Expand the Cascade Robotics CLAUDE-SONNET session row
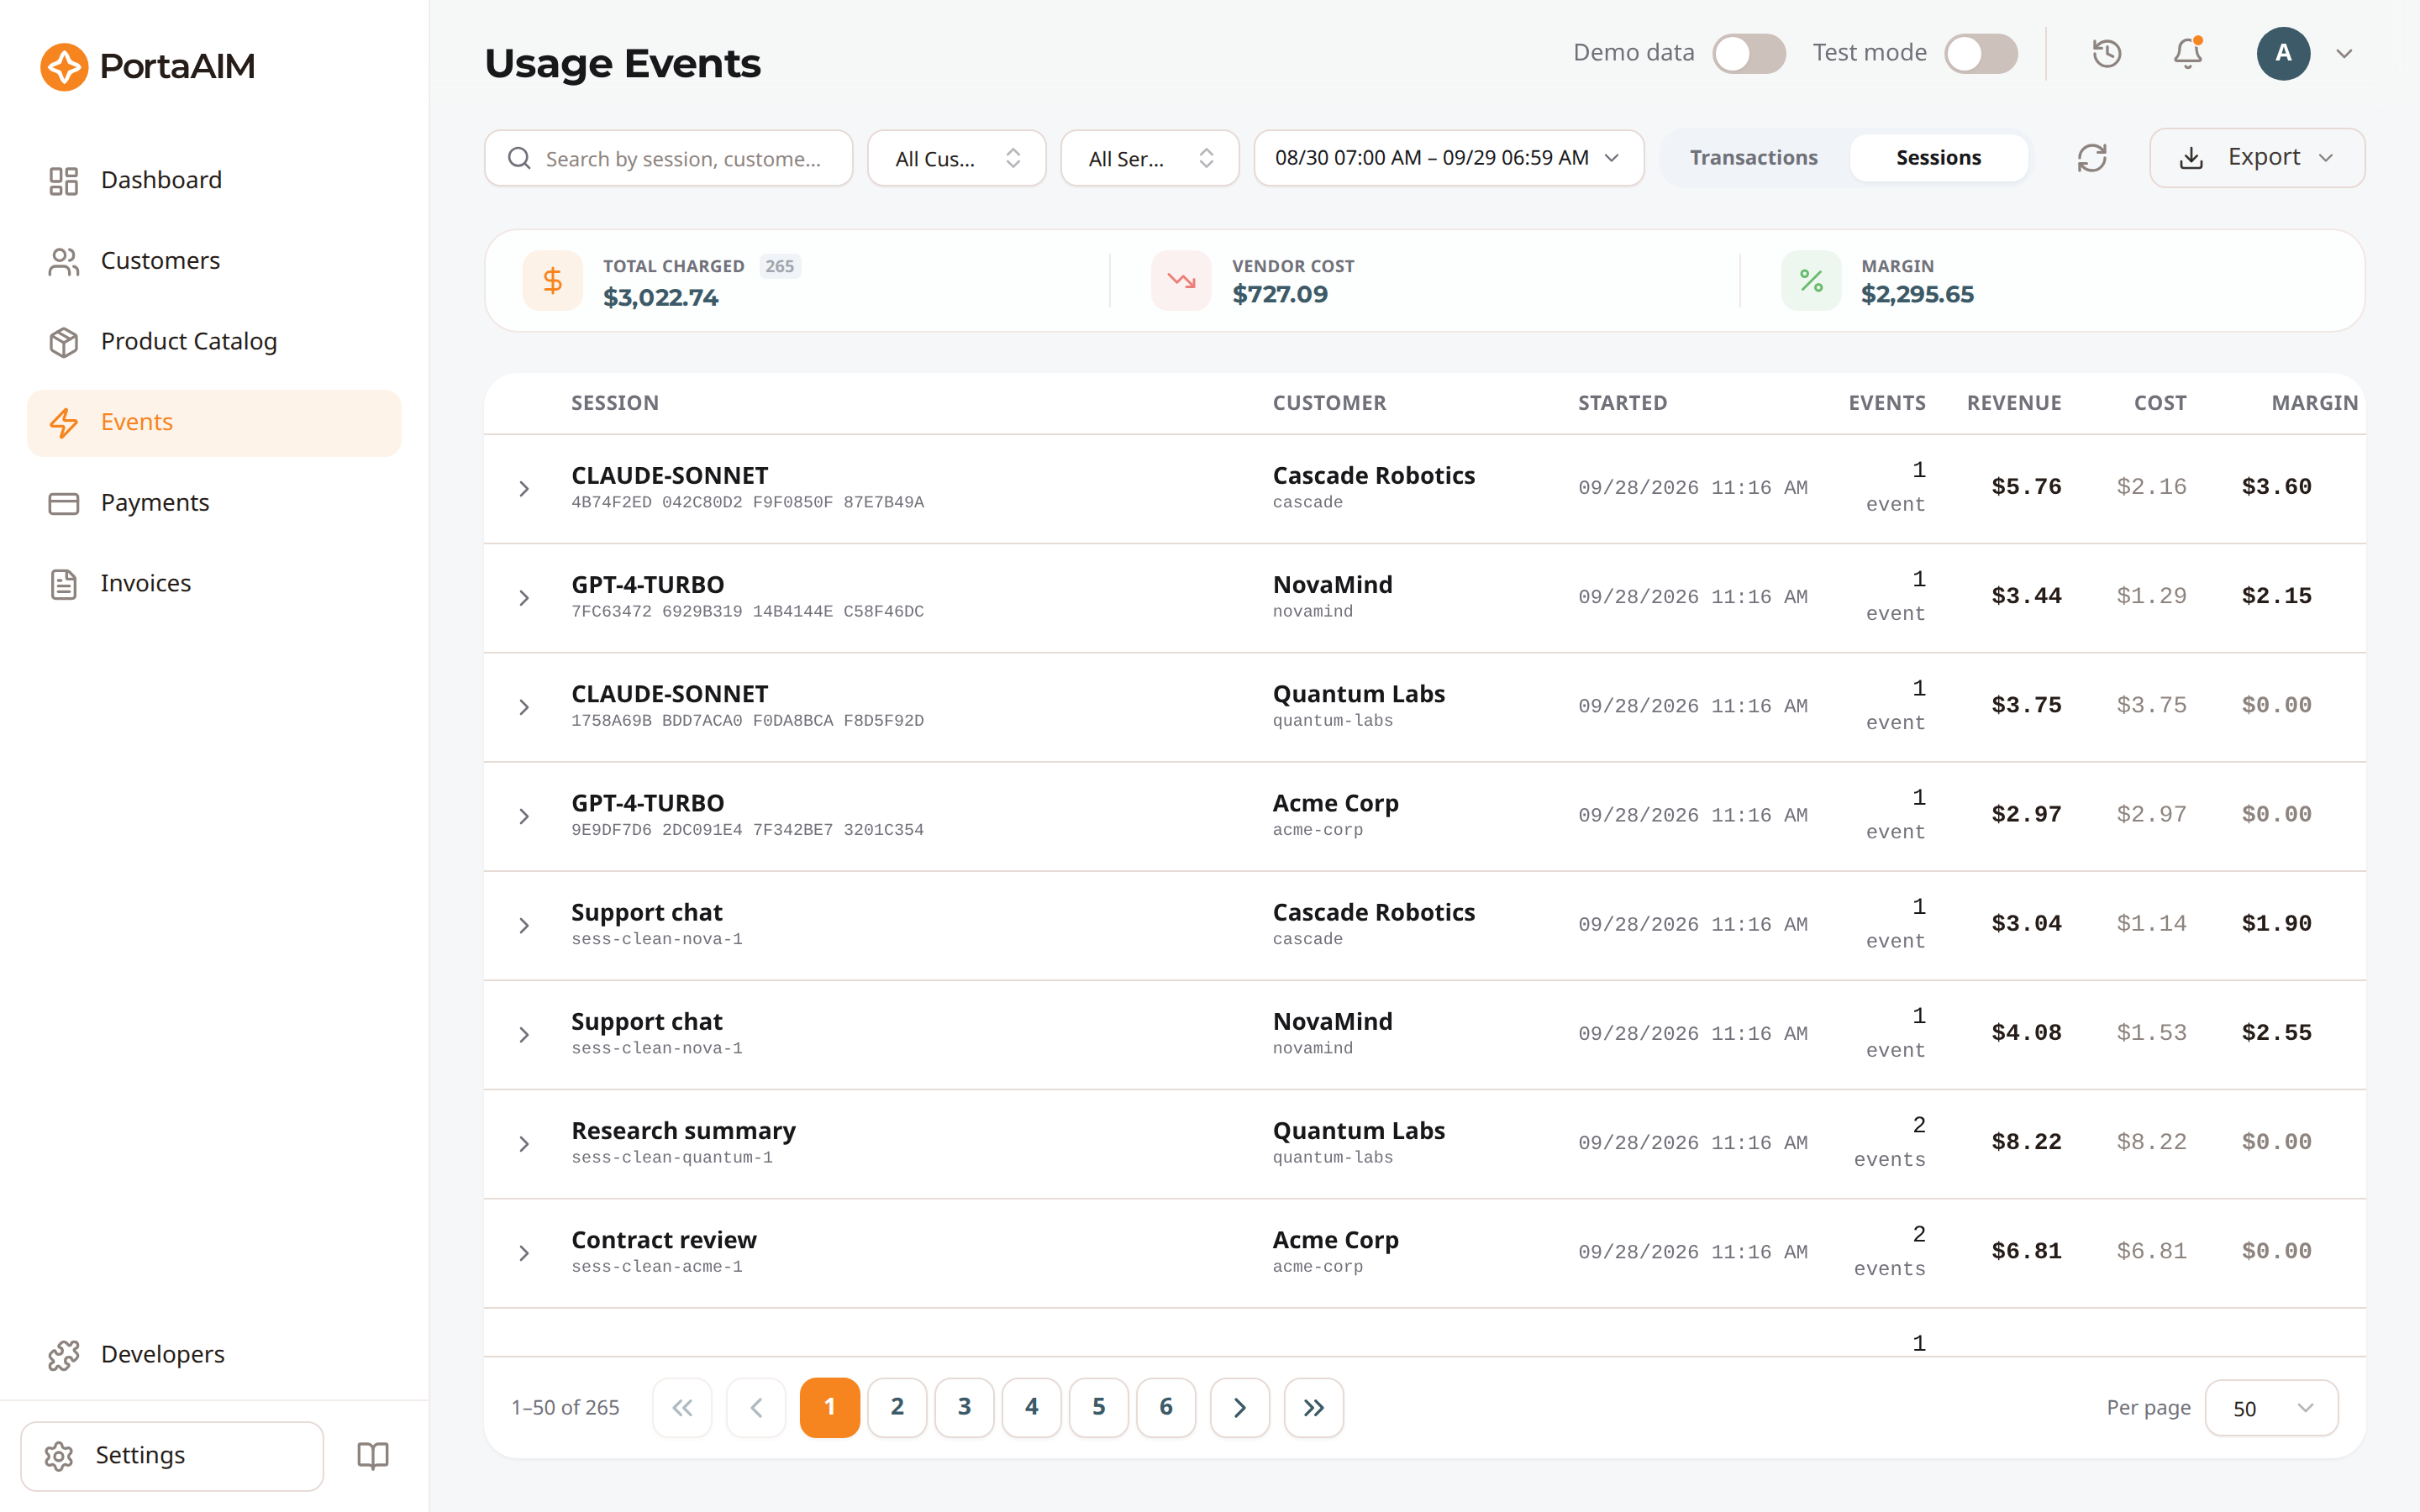Viewport: 2420px width, 1512px height. 524,489
